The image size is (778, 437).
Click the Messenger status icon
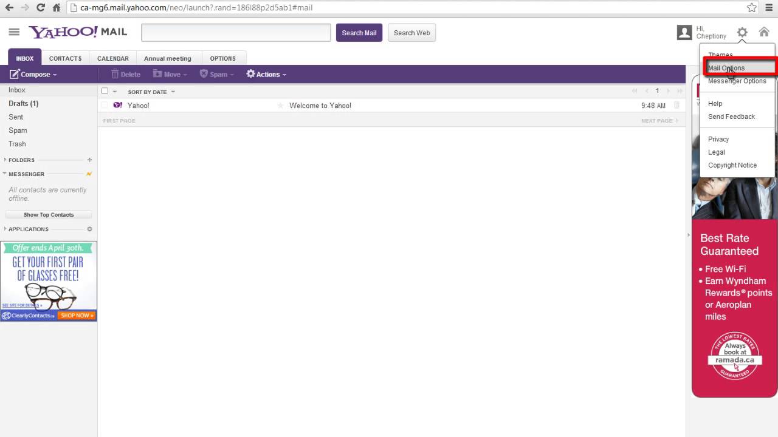click(89, 174)
